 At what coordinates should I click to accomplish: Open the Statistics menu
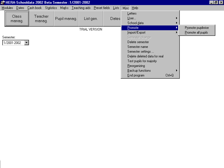[x=51, y=8]
